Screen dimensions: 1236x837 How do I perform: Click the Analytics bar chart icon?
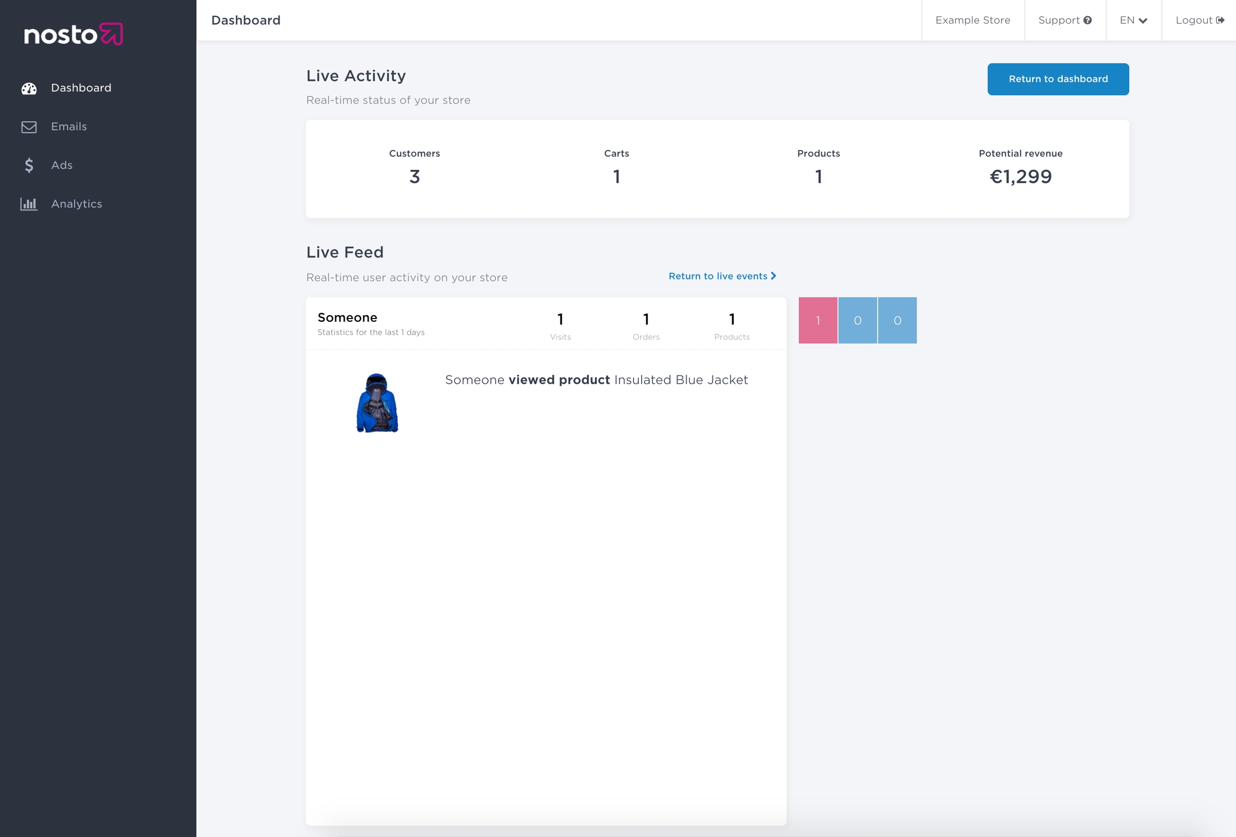(29, 204)
